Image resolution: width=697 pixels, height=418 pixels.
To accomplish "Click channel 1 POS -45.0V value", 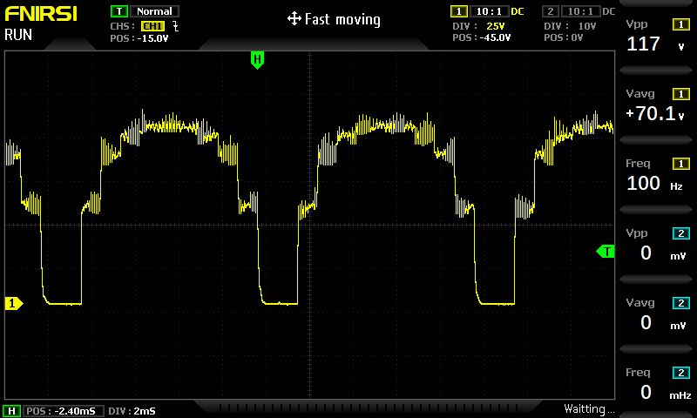I will pyautogui.click(x=495, y=37).
